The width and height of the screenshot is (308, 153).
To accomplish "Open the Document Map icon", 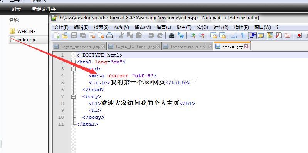I will click(270, 35).
